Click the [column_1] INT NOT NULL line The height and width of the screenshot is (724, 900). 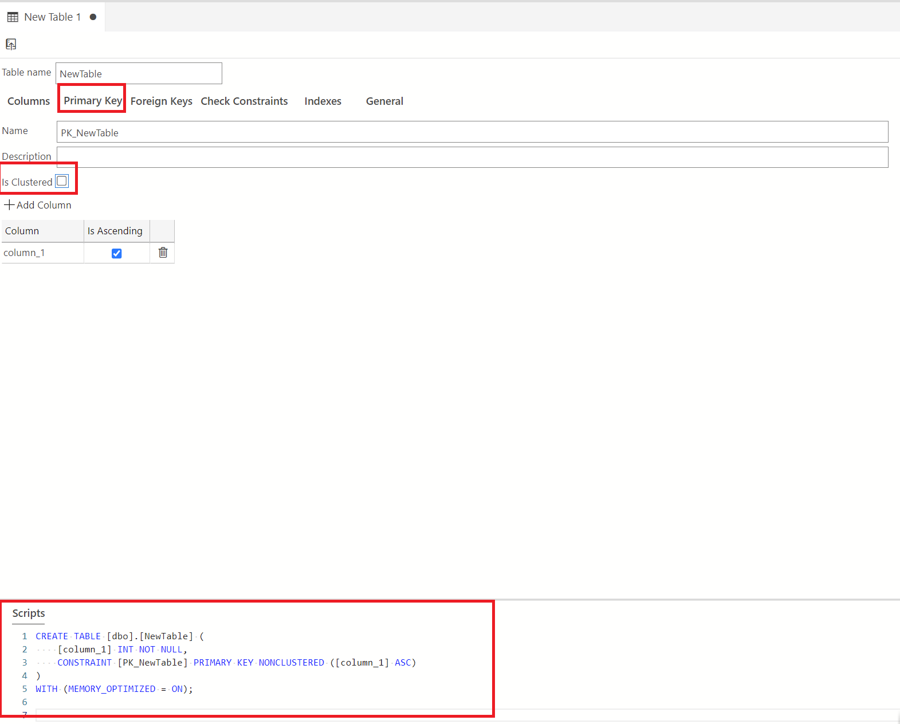[123, 650]
